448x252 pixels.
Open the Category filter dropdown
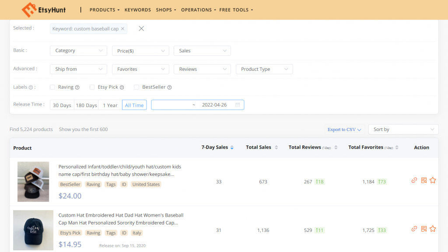[78, 51]
